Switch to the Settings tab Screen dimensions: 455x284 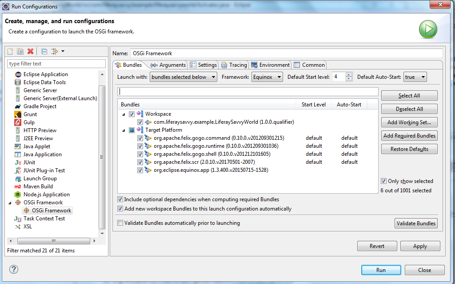pyautogui.click(x=203, y=65)
